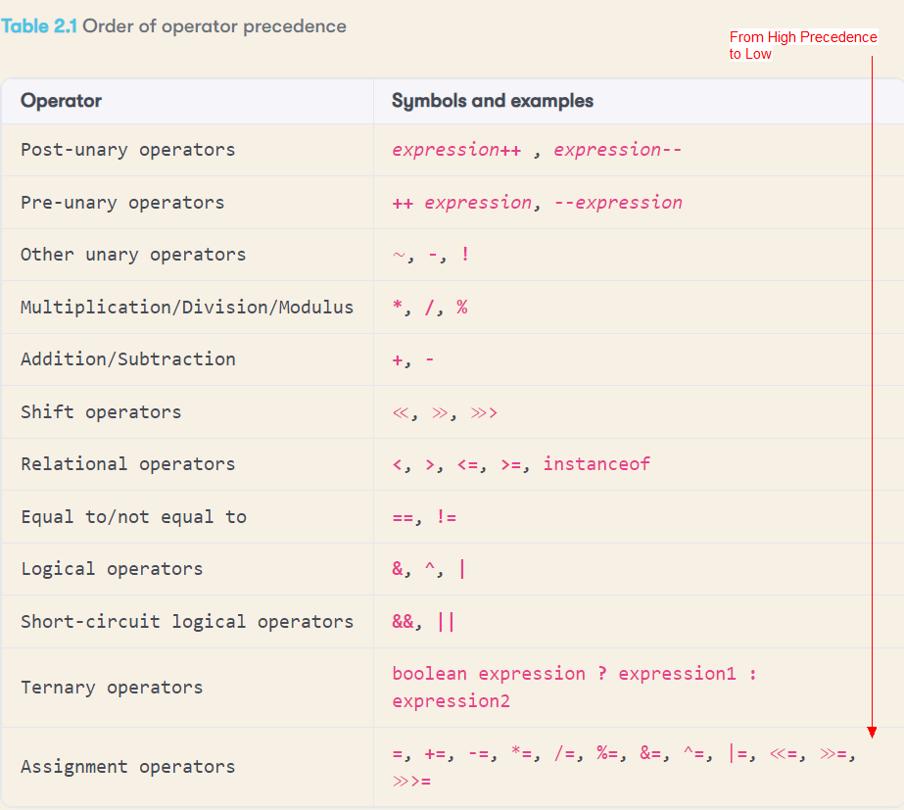The image size is (904, 810).
Task: Select the 'instanceof' keyword text
Action: [x=596, y=463]
